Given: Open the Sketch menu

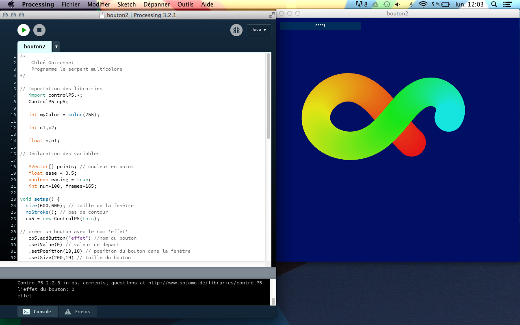Looking at the screenshot, I should (127, 4).
